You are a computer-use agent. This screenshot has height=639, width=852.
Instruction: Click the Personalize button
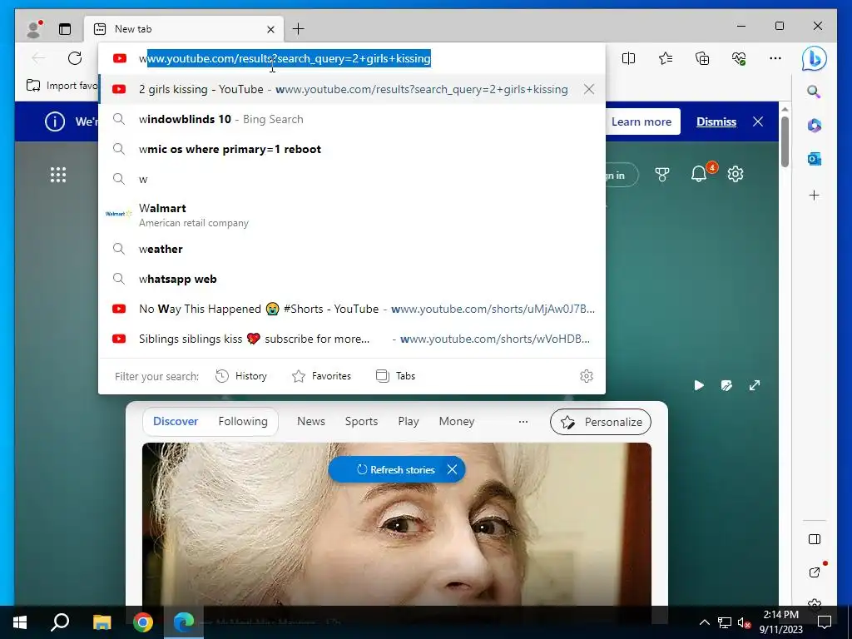pyautogui.click(x=601, y=422)
